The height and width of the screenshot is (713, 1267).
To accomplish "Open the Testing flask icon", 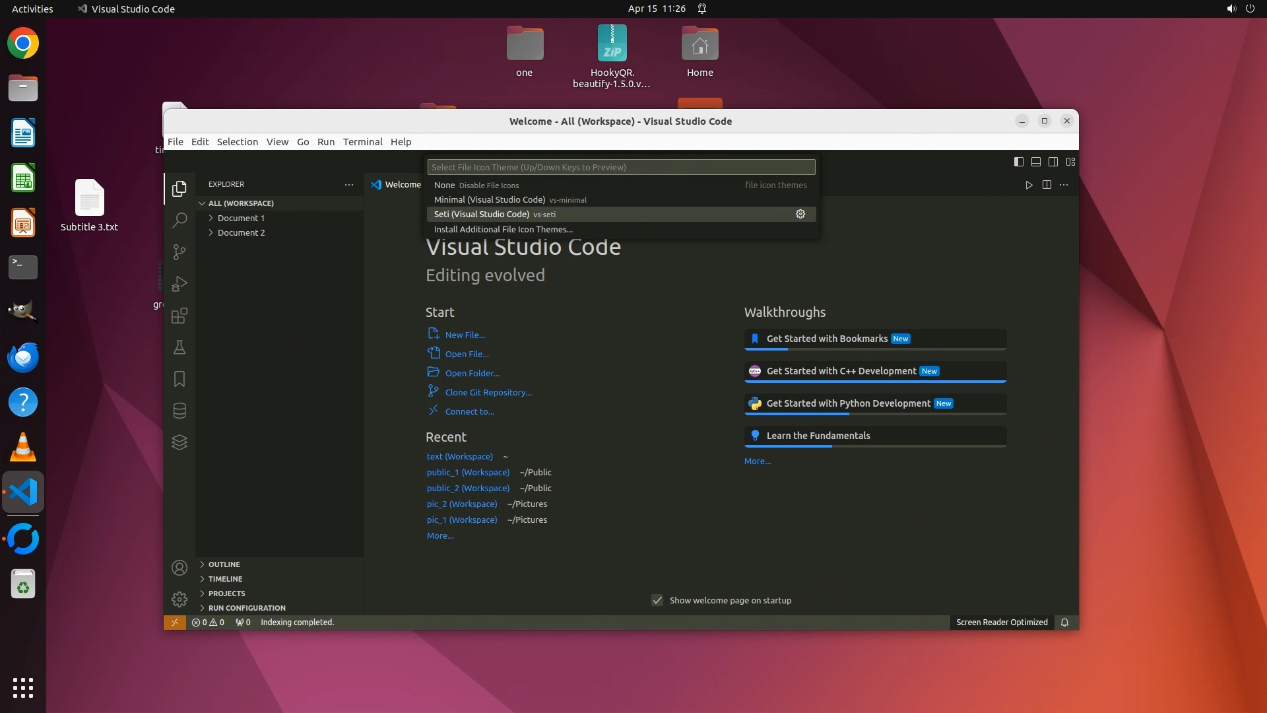I will pos(179,347).
